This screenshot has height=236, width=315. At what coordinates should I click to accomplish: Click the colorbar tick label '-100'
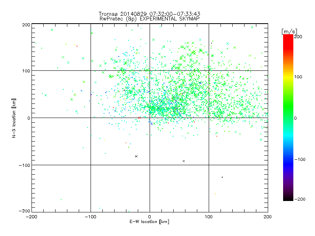300,159
